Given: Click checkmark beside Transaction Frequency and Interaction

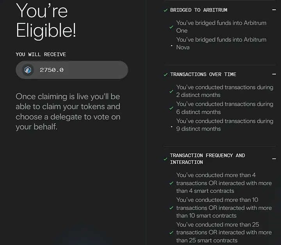Looking at the screenshot, I should (165, 159).
